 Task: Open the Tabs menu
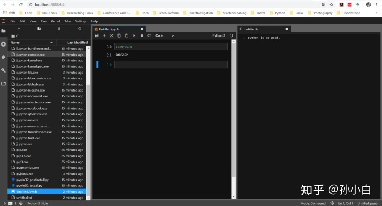coord(67,21)
